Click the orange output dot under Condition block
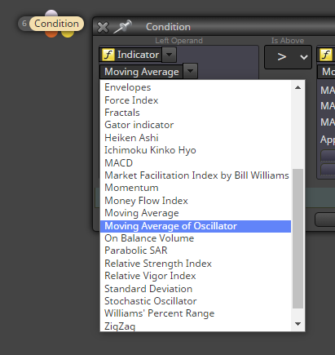 pos(51,33)
